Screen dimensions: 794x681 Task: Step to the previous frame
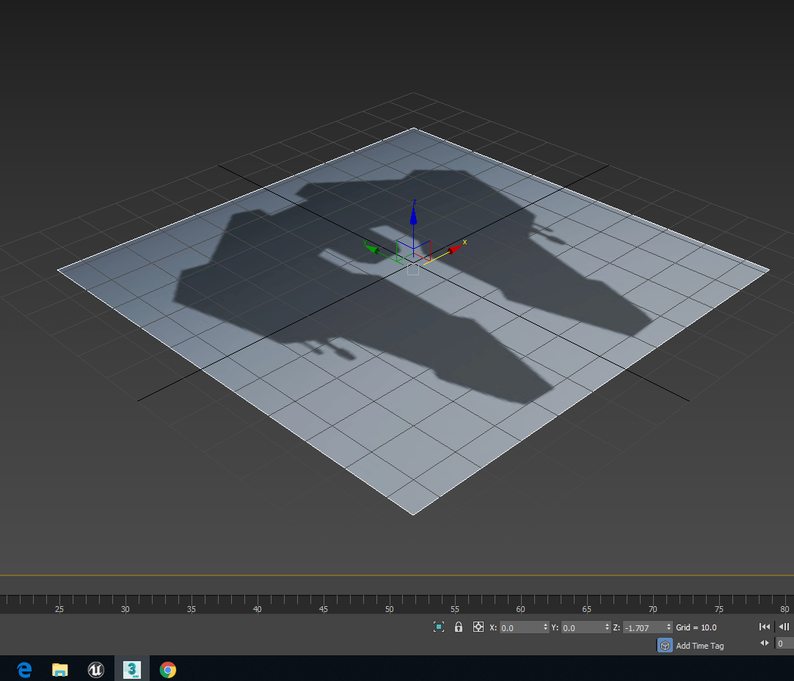[783, 627]
